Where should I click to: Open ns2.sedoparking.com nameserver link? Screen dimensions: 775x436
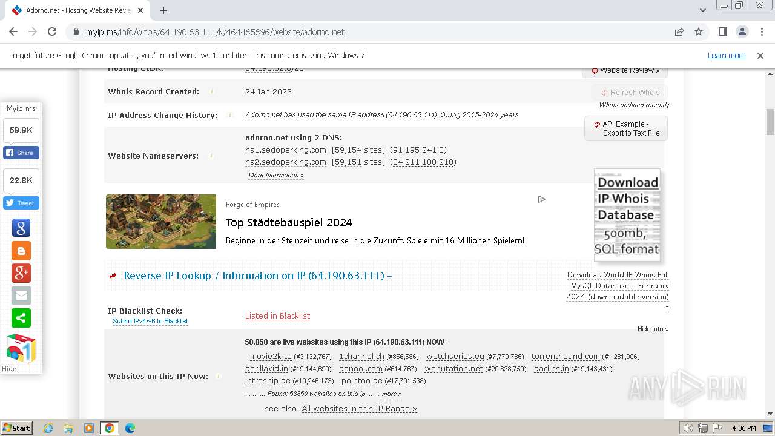(286, 162)
